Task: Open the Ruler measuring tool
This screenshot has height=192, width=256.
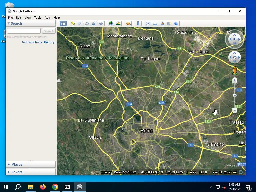Action: tap(138, 23)
